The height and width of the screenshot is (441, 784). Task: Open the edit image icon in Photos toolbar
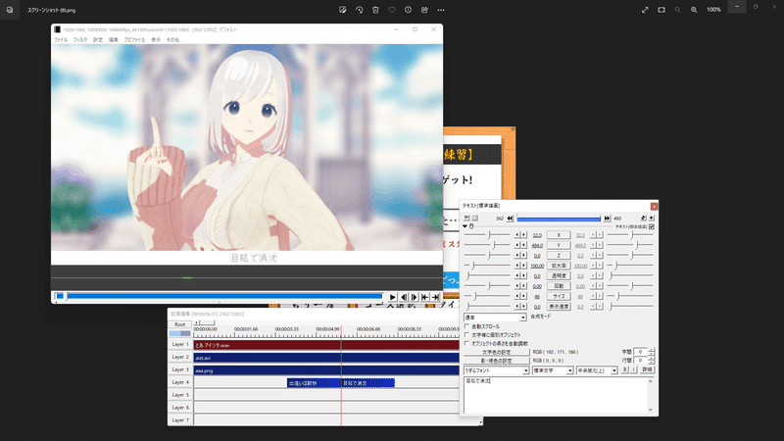342,10
